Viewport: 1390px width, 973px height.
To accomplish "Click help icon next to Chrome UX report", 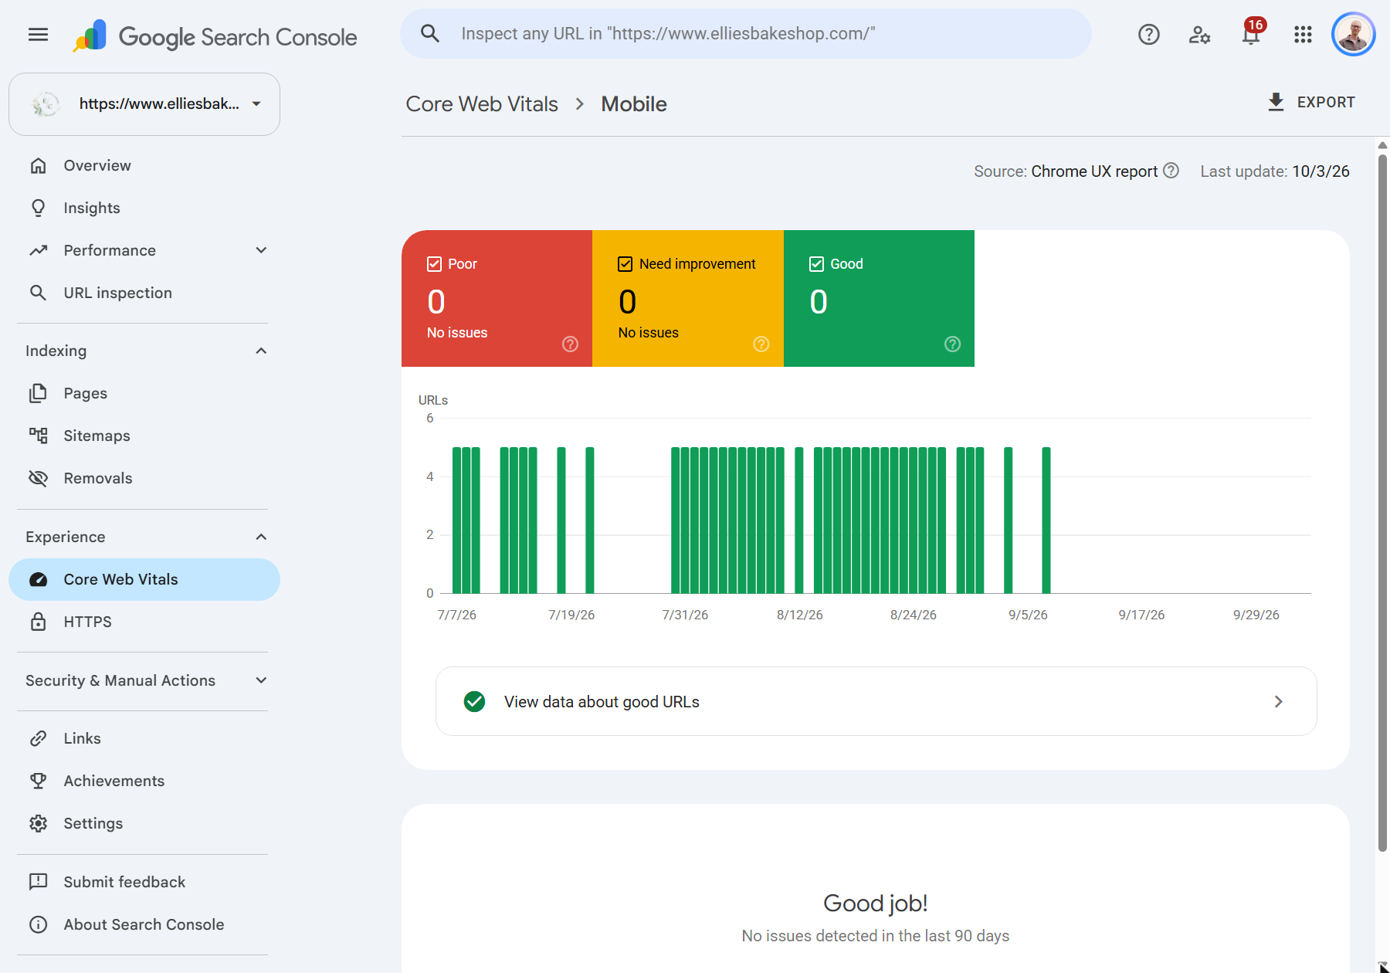I will pyautogui.click(x=1171, y=171).
